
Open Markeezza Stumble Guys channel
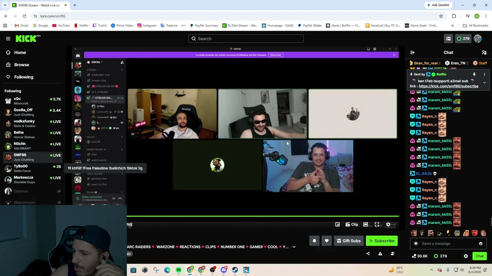(33, 180)
